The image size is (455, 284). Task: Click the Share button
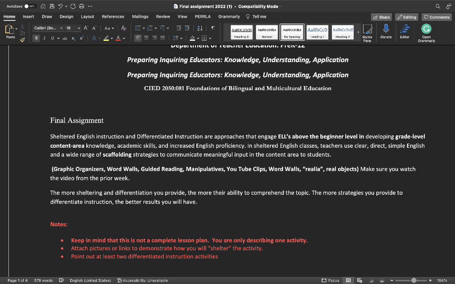coord(381,17)
